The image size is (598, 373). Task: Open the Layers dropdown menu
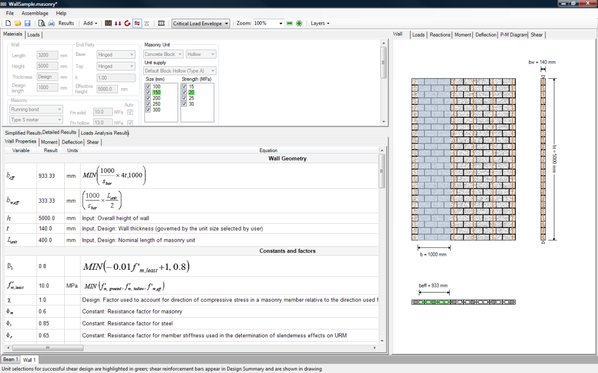tap(319, 23)
